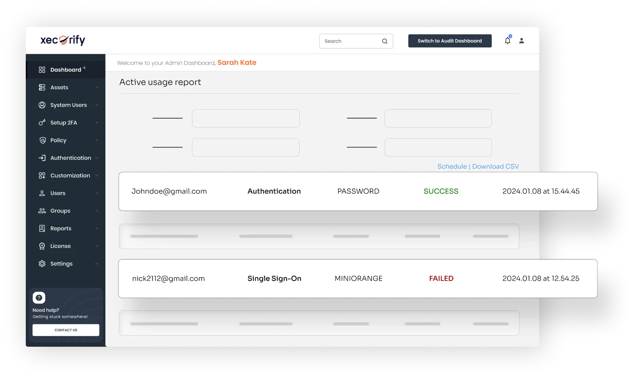Click the License badge icon
634x378 pixels.
[42, 246]
